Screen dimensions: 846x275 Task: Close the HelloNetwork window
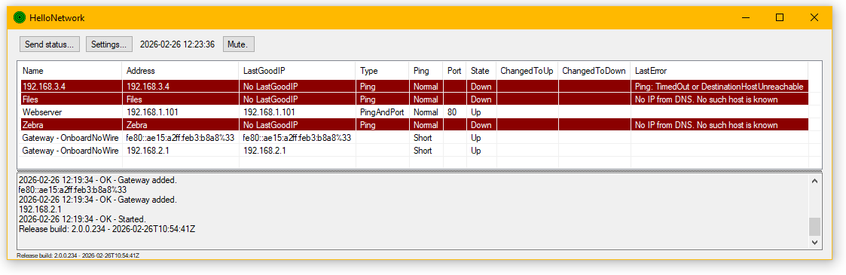click(814, 18)
